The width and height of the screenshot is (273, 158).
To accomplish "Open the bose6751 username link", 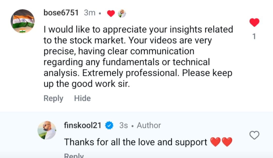I will 61,13.
